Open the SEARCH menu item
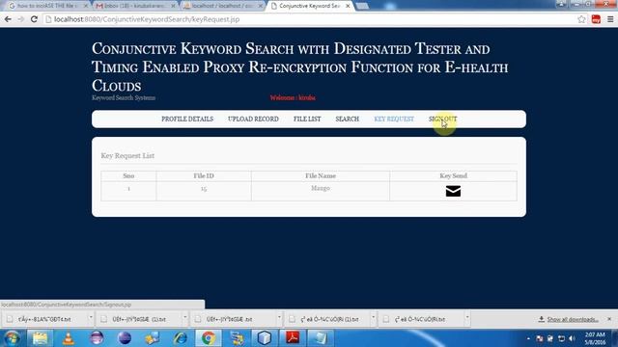The image size is (618, 347). pos(348,119)
